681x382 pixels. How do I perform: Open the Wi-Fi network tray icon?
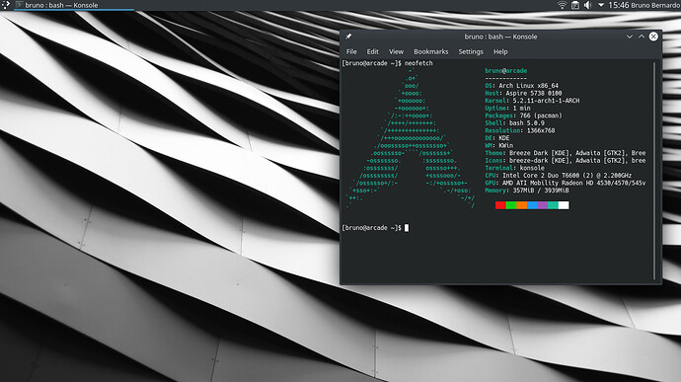pyautogui.click(x=562, y=5)
